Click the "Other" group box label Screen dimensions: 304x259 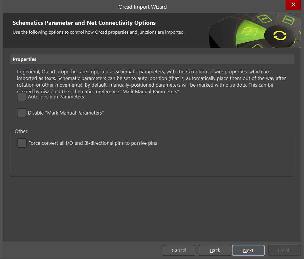coord(21,131)
